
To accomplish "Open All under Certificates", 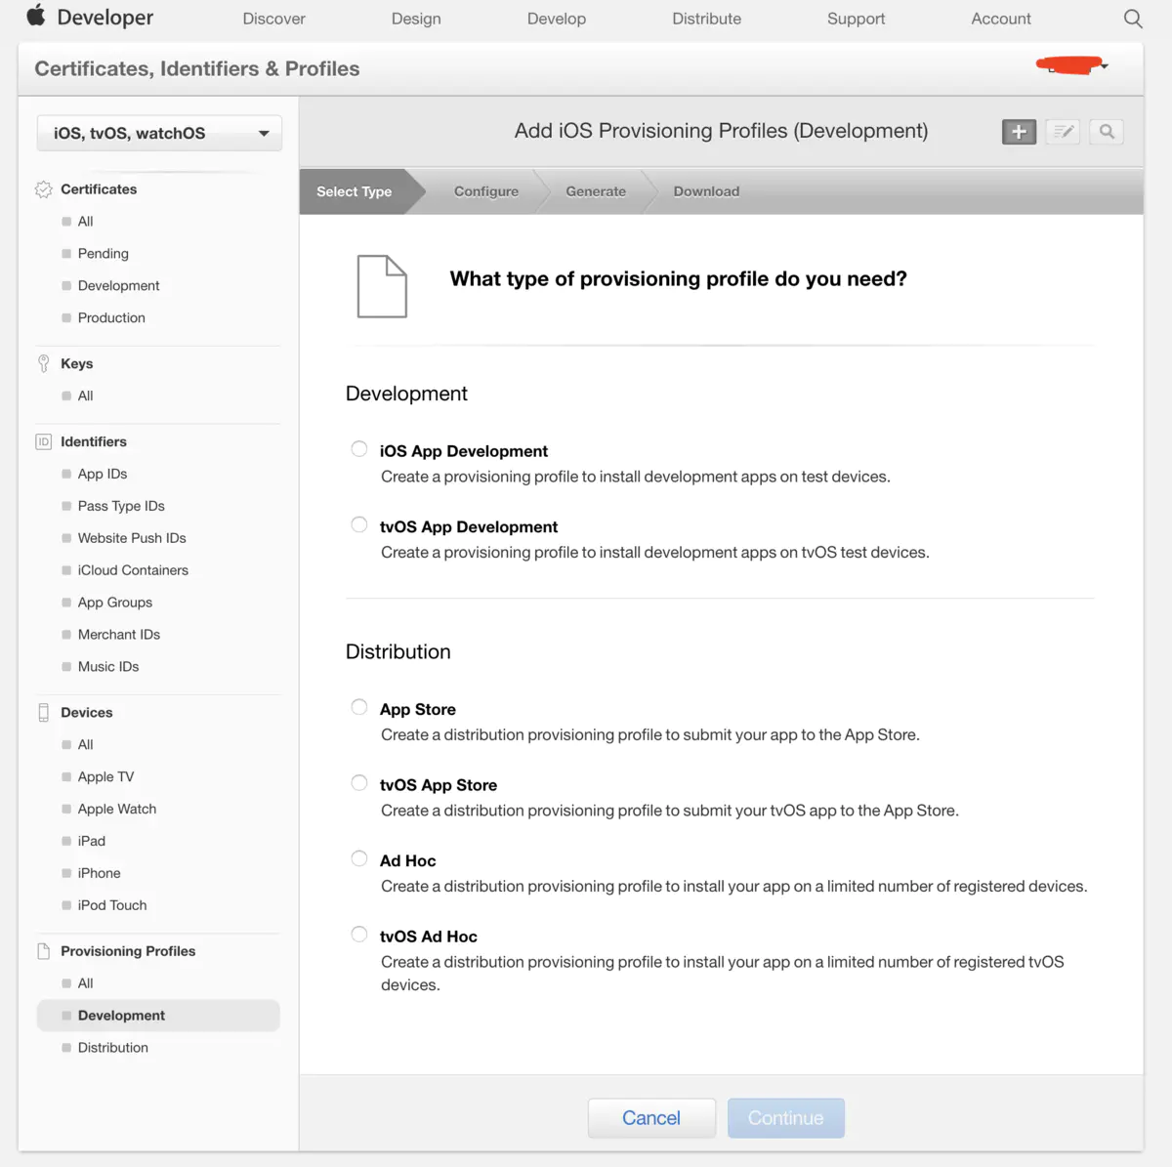I will point(86,222).
